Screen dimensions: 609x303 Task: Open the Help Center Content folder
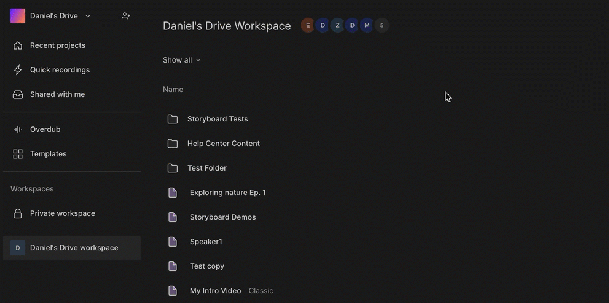224,144
